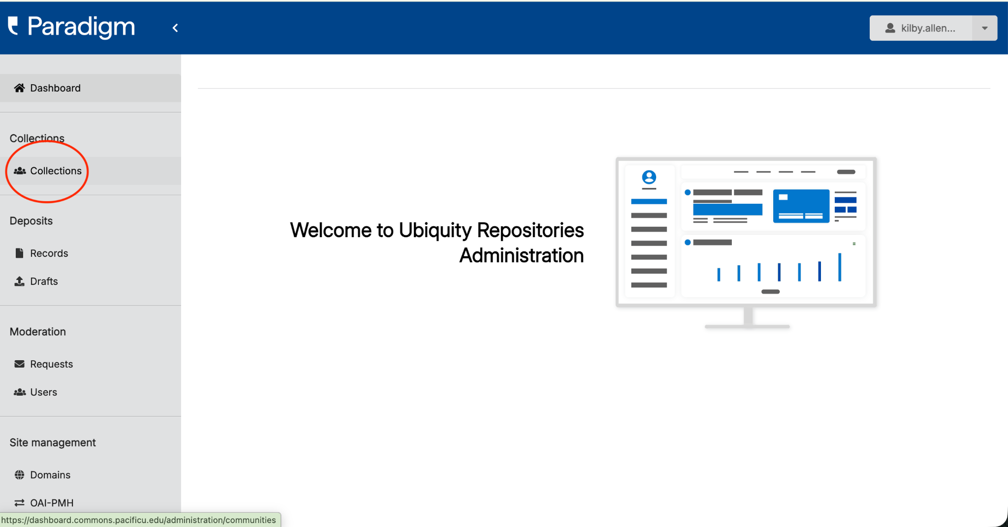
Task: Click the 'Deposits' section label
Action: [31, 221]
